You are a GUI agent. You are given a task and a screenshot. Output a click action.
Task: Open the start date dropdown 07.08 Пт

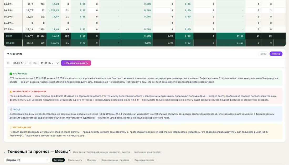click(21, 63)
